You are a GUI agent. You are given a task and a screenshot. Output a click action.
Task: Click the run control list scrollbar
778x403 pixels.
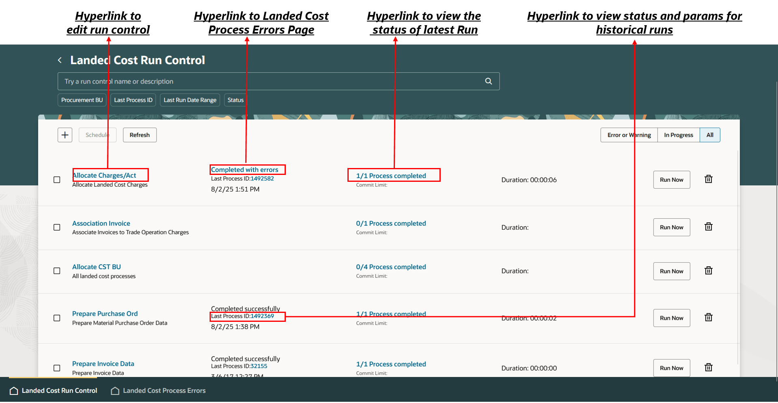[x=738, y=257]
